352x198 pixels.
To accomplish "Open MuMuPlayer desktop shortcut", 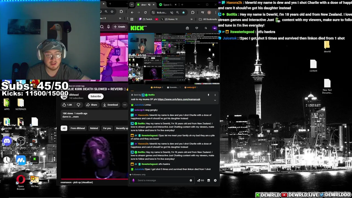I will pyautogui.click(x=21, y=162).
